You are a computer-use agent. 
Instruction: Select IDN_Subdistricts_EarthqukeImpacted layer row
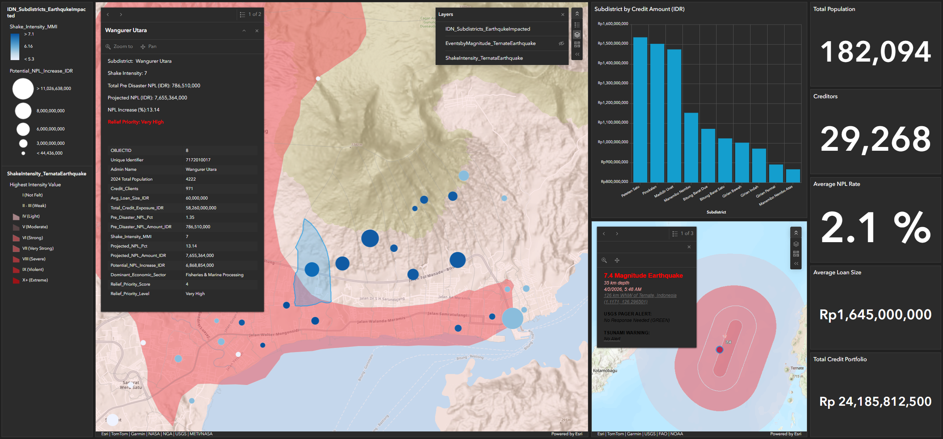[x=502, y=29]
